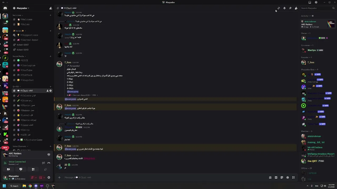Expand the Voice Channels category

(20, 146)
